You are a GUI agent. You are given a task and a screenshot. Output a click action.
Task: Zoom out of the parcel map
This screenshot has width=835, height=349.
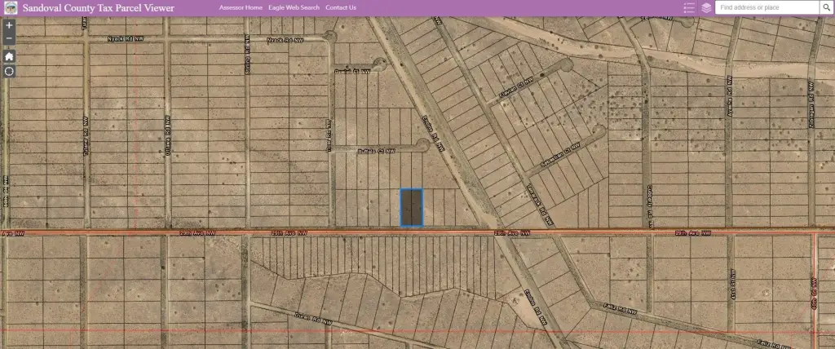click(x=9, y=39)
